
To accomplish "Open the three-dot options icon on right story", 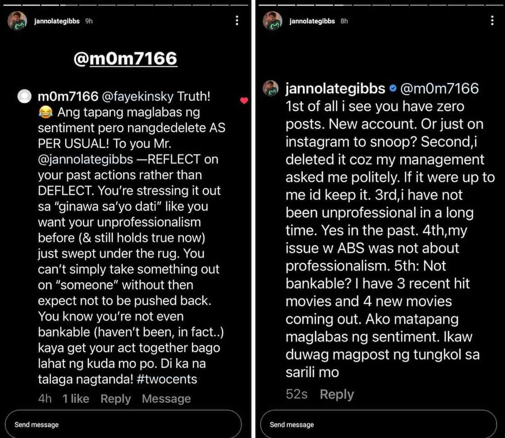I will point(492,21).
